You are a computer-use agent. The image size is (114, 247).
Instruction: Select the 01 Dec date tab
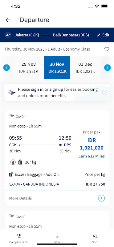click(x=85, y=68)
